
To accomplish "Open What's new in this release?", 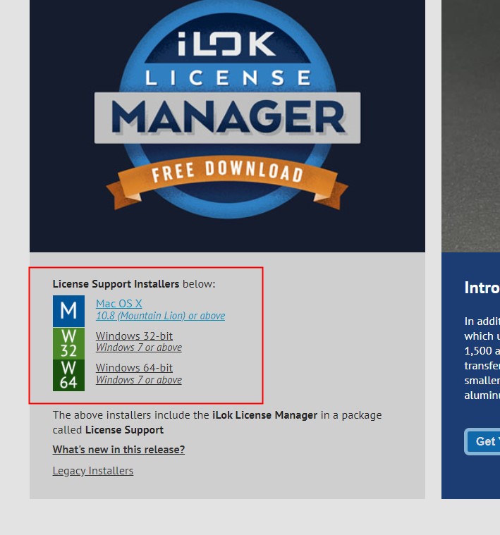I will 118,450.
